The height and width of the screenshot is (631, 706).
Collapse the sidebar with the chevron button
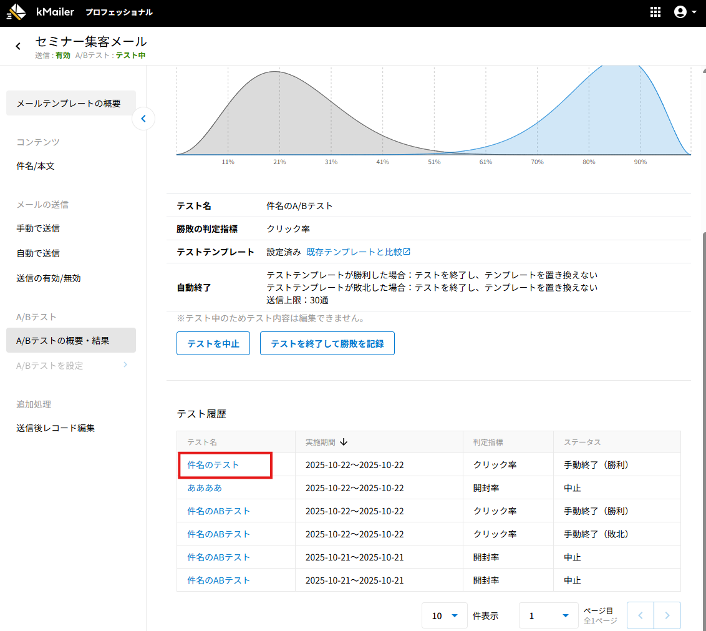(143, 118)
